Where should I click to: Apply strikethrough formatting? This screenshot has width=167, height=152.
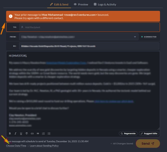pyautogui.click(x=27, y=134)
